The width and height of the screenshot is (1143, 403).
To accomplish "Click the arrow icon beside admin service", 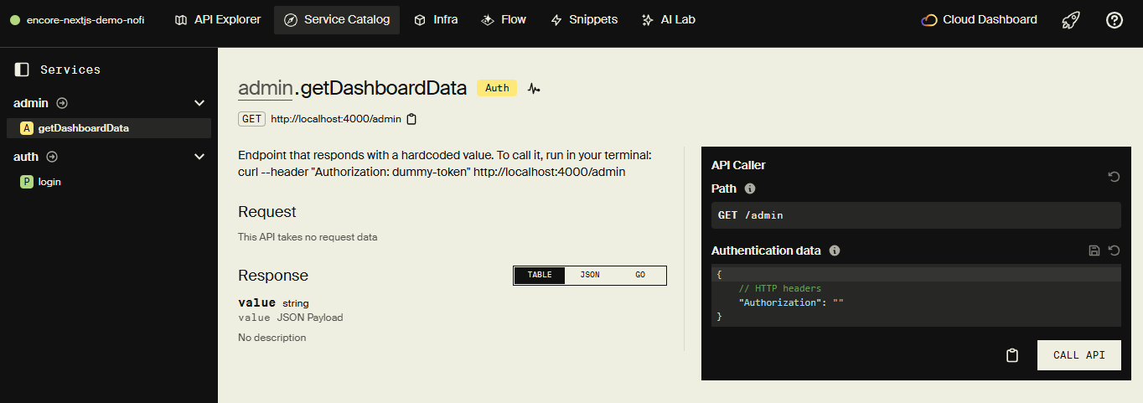I will [x=62, y=103].
